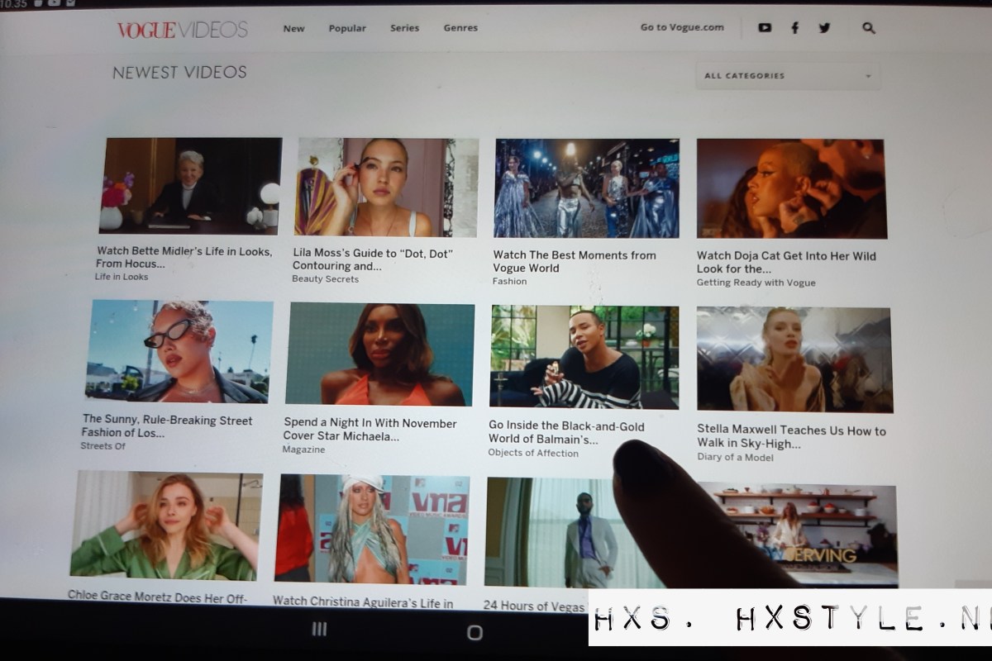The height and width of the screenshot is (661, 992).
Task: Open Bette Midler's Life in Looks title
Action: (x=184, y=257)
